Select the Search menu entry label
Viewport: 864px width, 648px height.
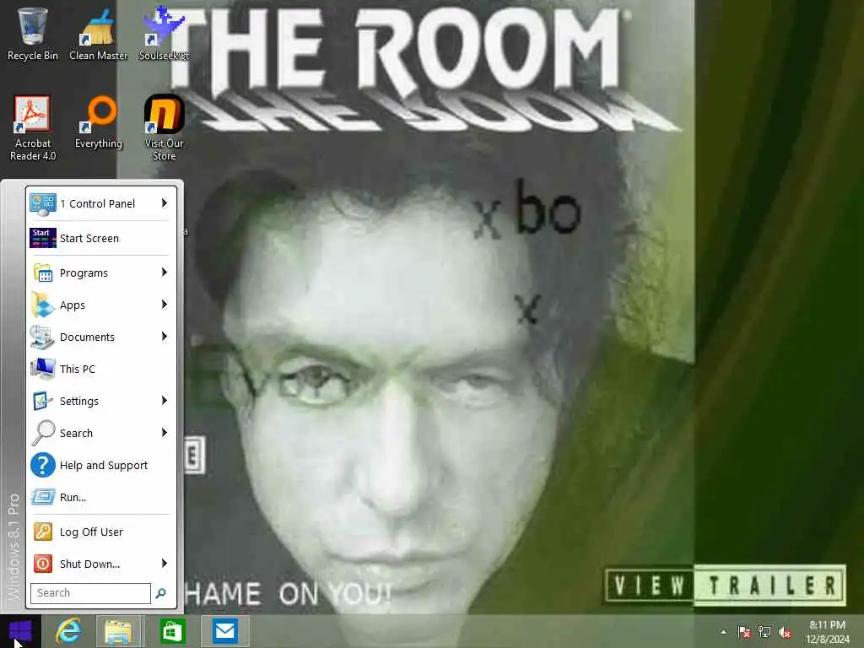tap(76, 433)
